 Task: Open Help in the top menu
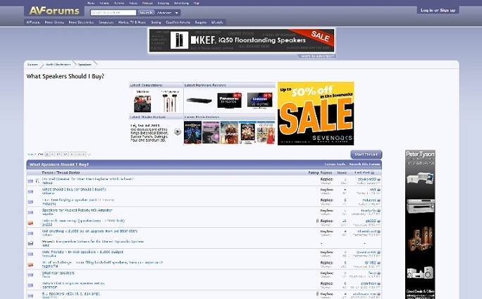click(x=197, y=3)
